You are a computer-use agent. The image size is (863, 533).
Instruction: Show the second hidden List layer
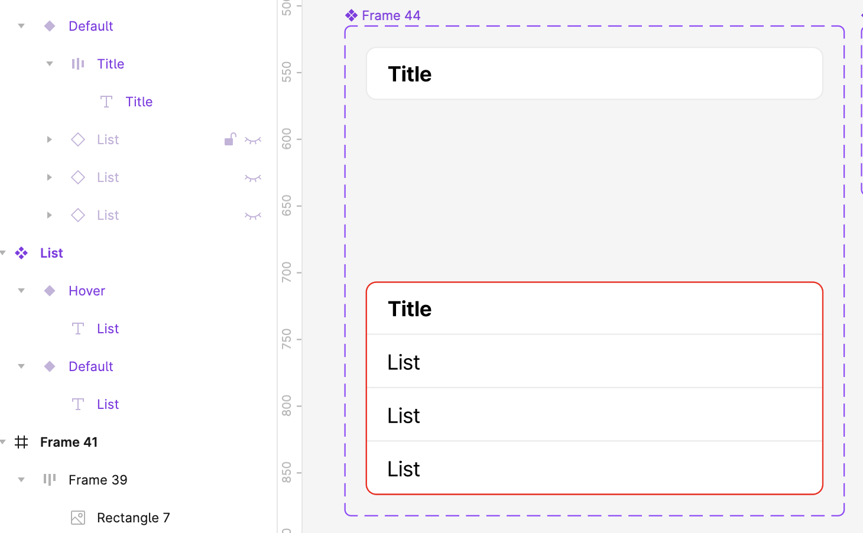[x=253, y=178]
